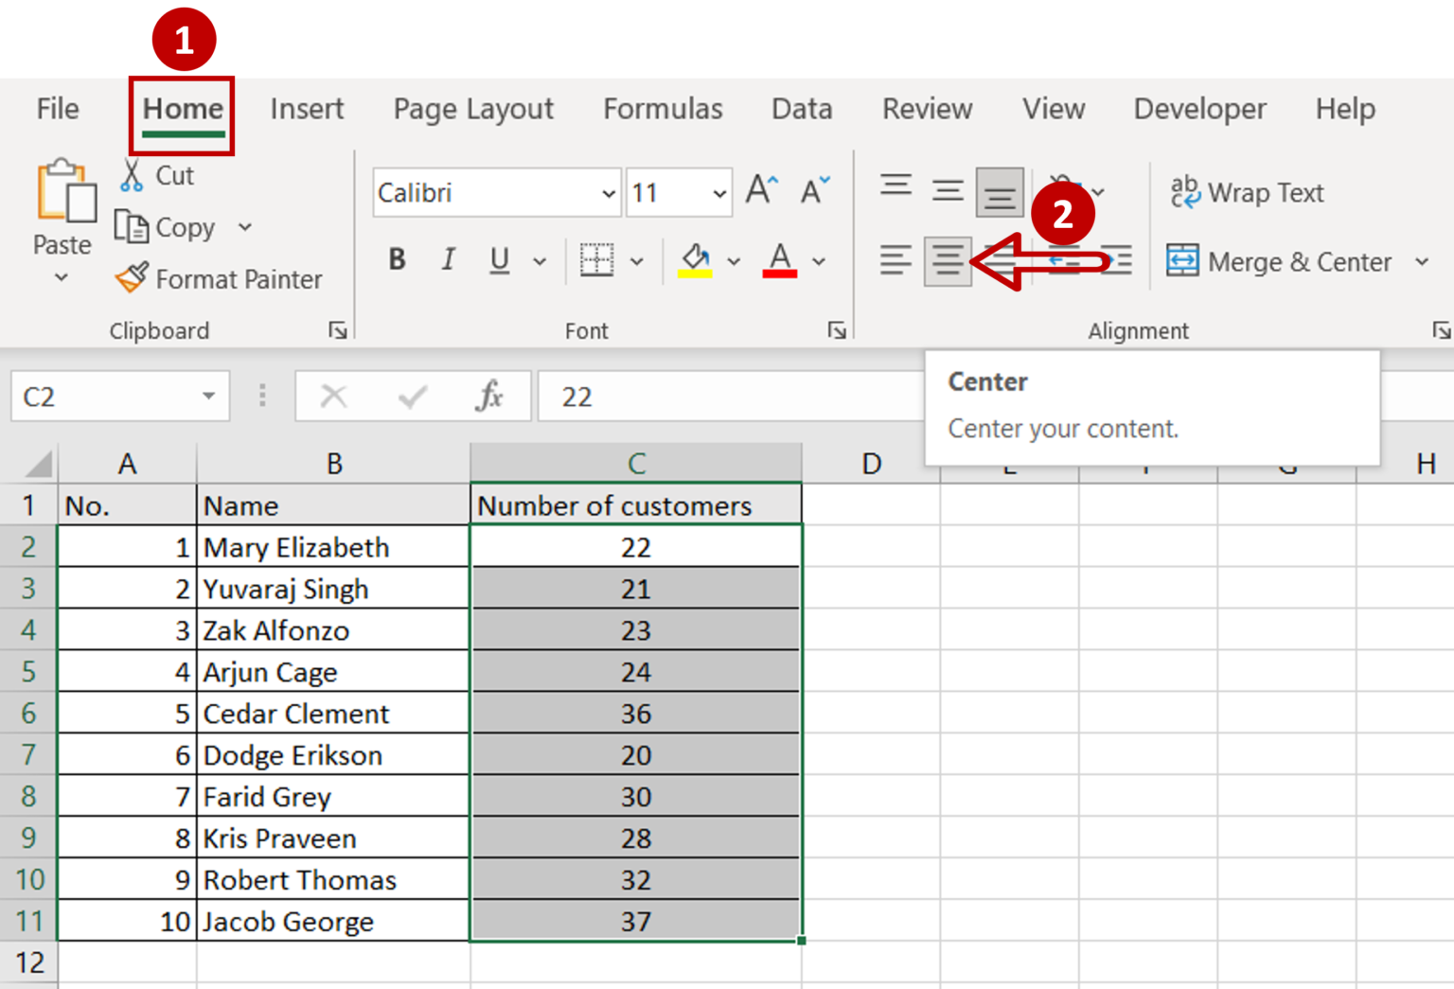
Task: Click the formula bar showing 22
Action: point(731,397)
